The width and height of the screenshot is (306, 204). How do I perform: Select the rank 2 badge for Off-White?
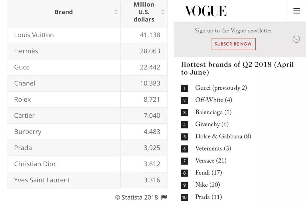point(184,100)
